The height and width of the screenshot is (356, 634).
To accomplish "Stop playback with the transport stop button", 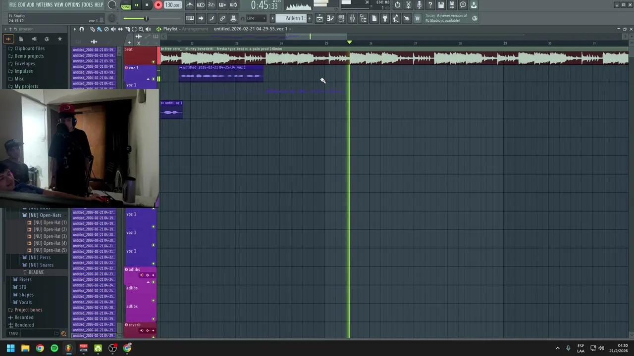I will tap(147, 5).
